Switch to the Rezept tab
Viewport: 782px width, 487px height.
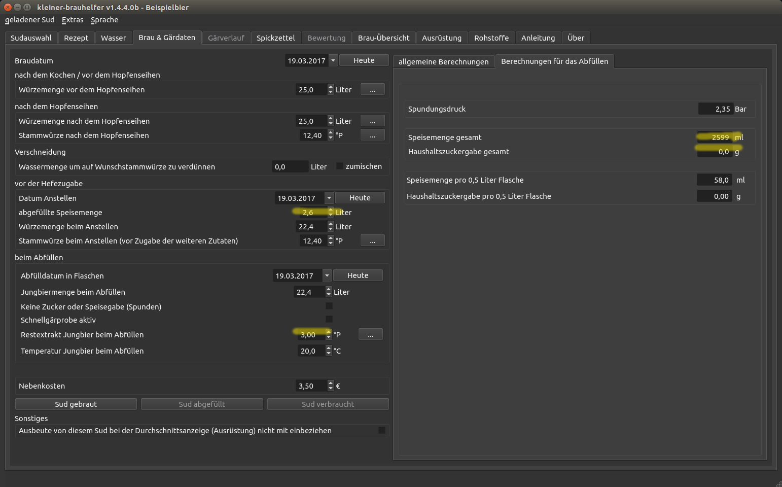[76, 38]
